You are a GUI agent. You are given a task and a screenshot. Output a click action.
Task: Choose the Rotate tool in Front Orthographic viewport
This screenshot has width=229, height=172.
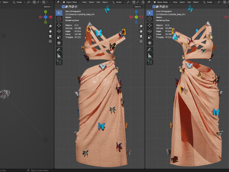tap(150, 31)
